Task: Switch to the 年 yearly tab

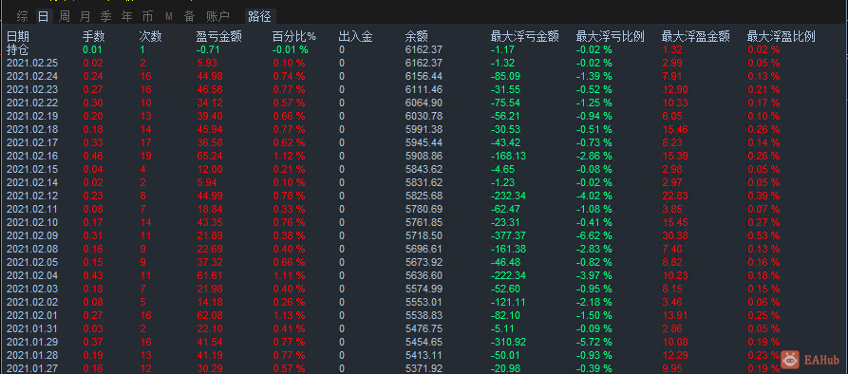Action: (x=126, y=17)
